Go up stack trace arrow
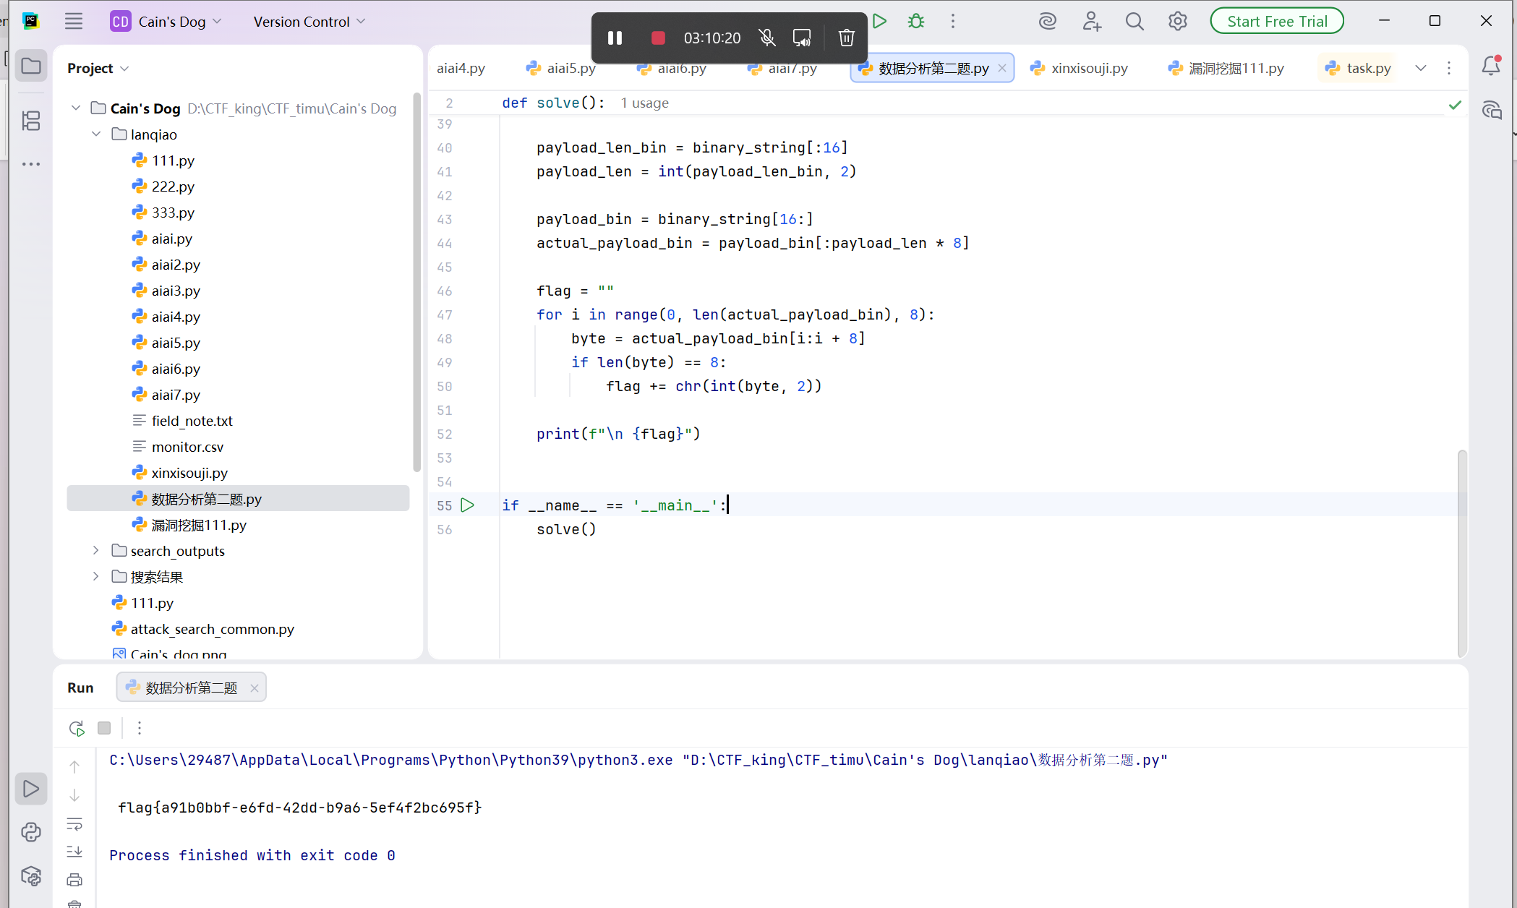This screenshot has width=1517, height=908. [x=74, y=766]
